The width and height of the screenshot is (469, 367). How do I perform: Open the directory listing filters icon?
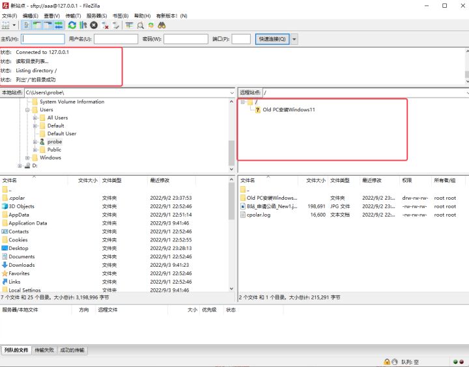(130, 25)
